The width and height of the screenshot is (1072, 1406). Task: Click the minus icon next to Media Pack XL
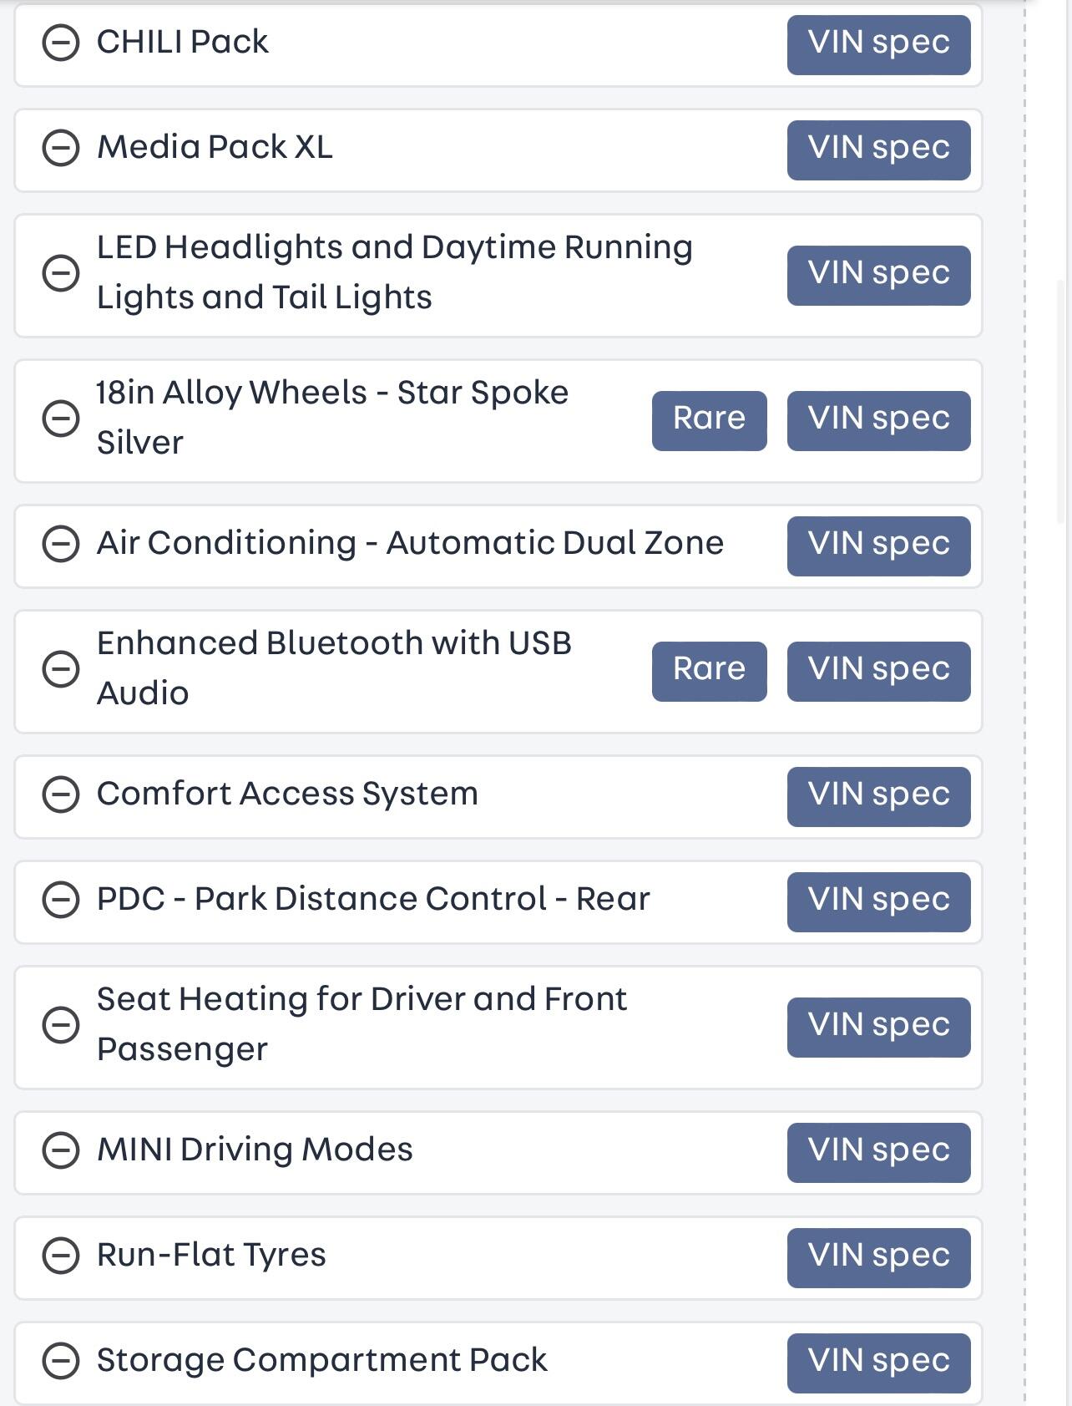click(61, 148)
